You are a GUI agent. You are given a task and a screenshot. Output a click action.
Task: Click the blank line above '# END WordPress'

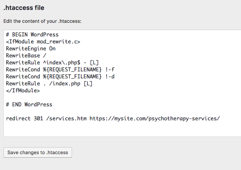(x=111, y=98)
